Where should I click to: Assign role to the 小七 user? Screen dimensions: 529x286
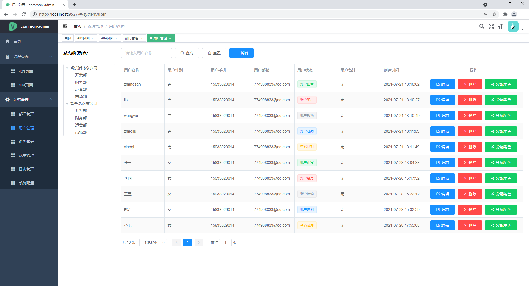(x=501, y=225)
